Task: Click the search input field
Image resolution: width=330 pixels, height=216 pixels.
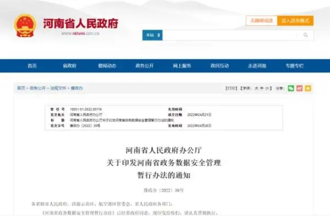Action: click(229, 35)
